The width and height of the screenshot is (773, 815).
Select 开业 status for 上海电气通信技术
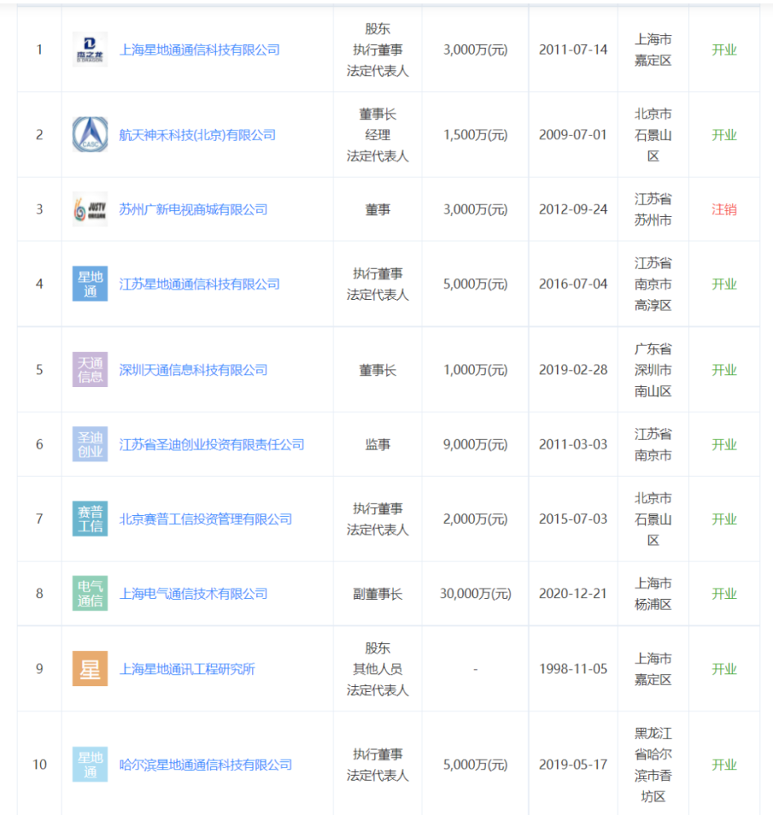coord(724,593)
